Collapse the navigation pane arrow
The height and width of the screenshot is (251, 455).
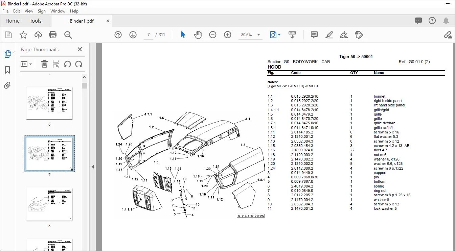pos(93,167)
